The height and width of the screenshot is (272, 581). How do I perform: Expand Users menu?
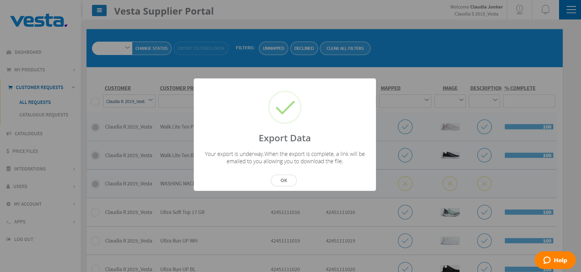point(41,187)
